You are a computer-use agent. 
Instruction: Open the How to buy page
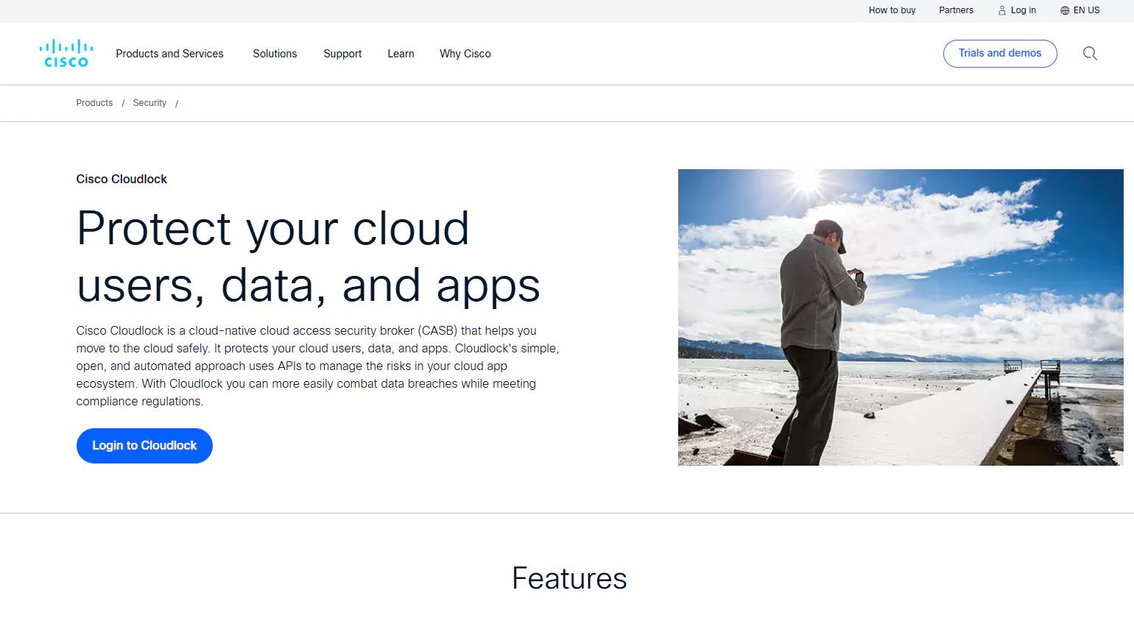[892, 10]
